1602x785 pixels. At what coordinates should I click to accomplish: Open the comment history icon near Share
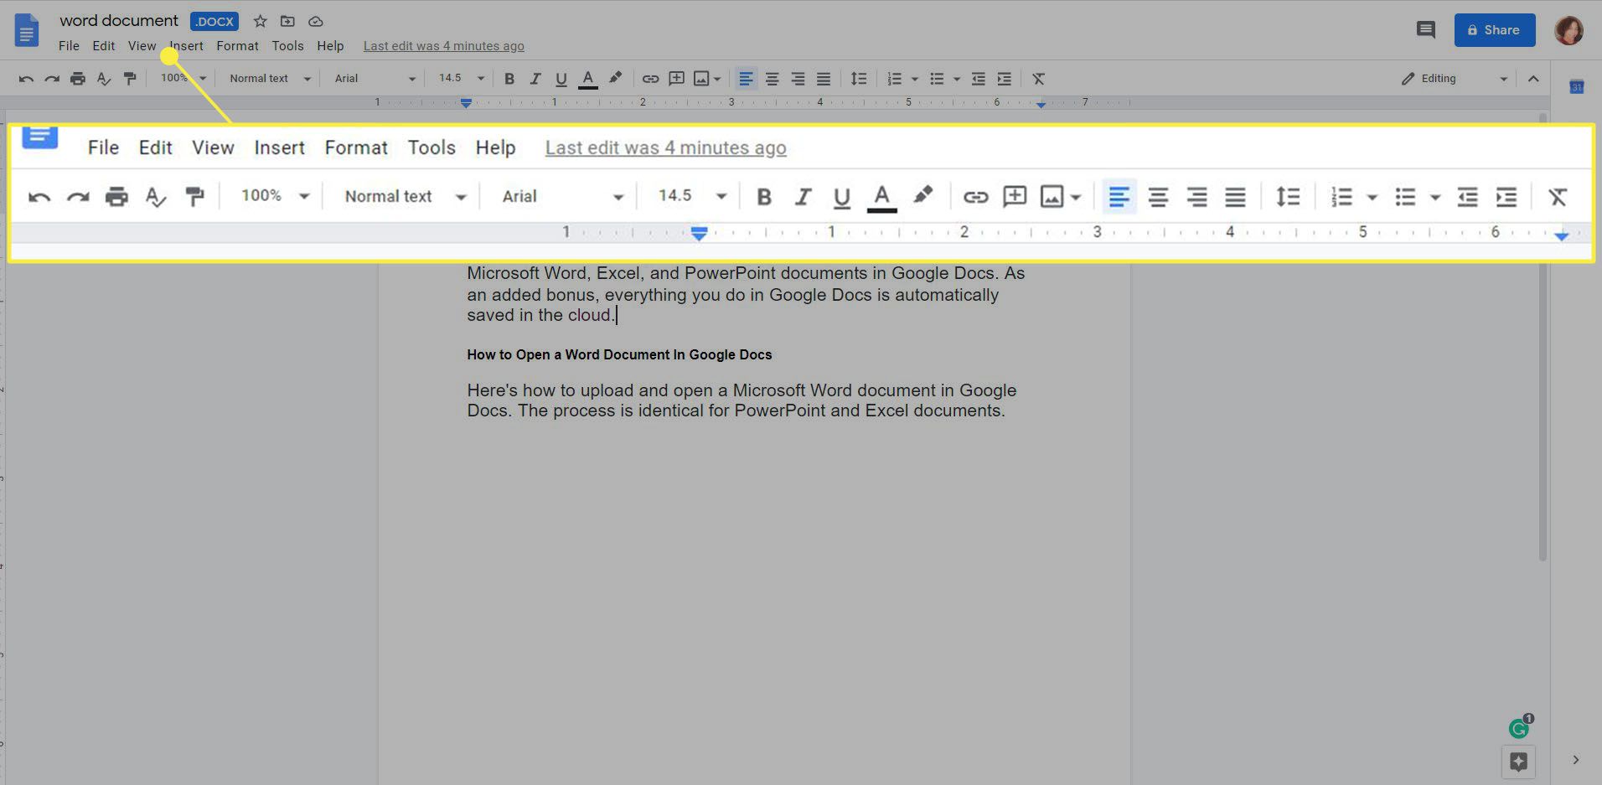[x=1425, y=30]
